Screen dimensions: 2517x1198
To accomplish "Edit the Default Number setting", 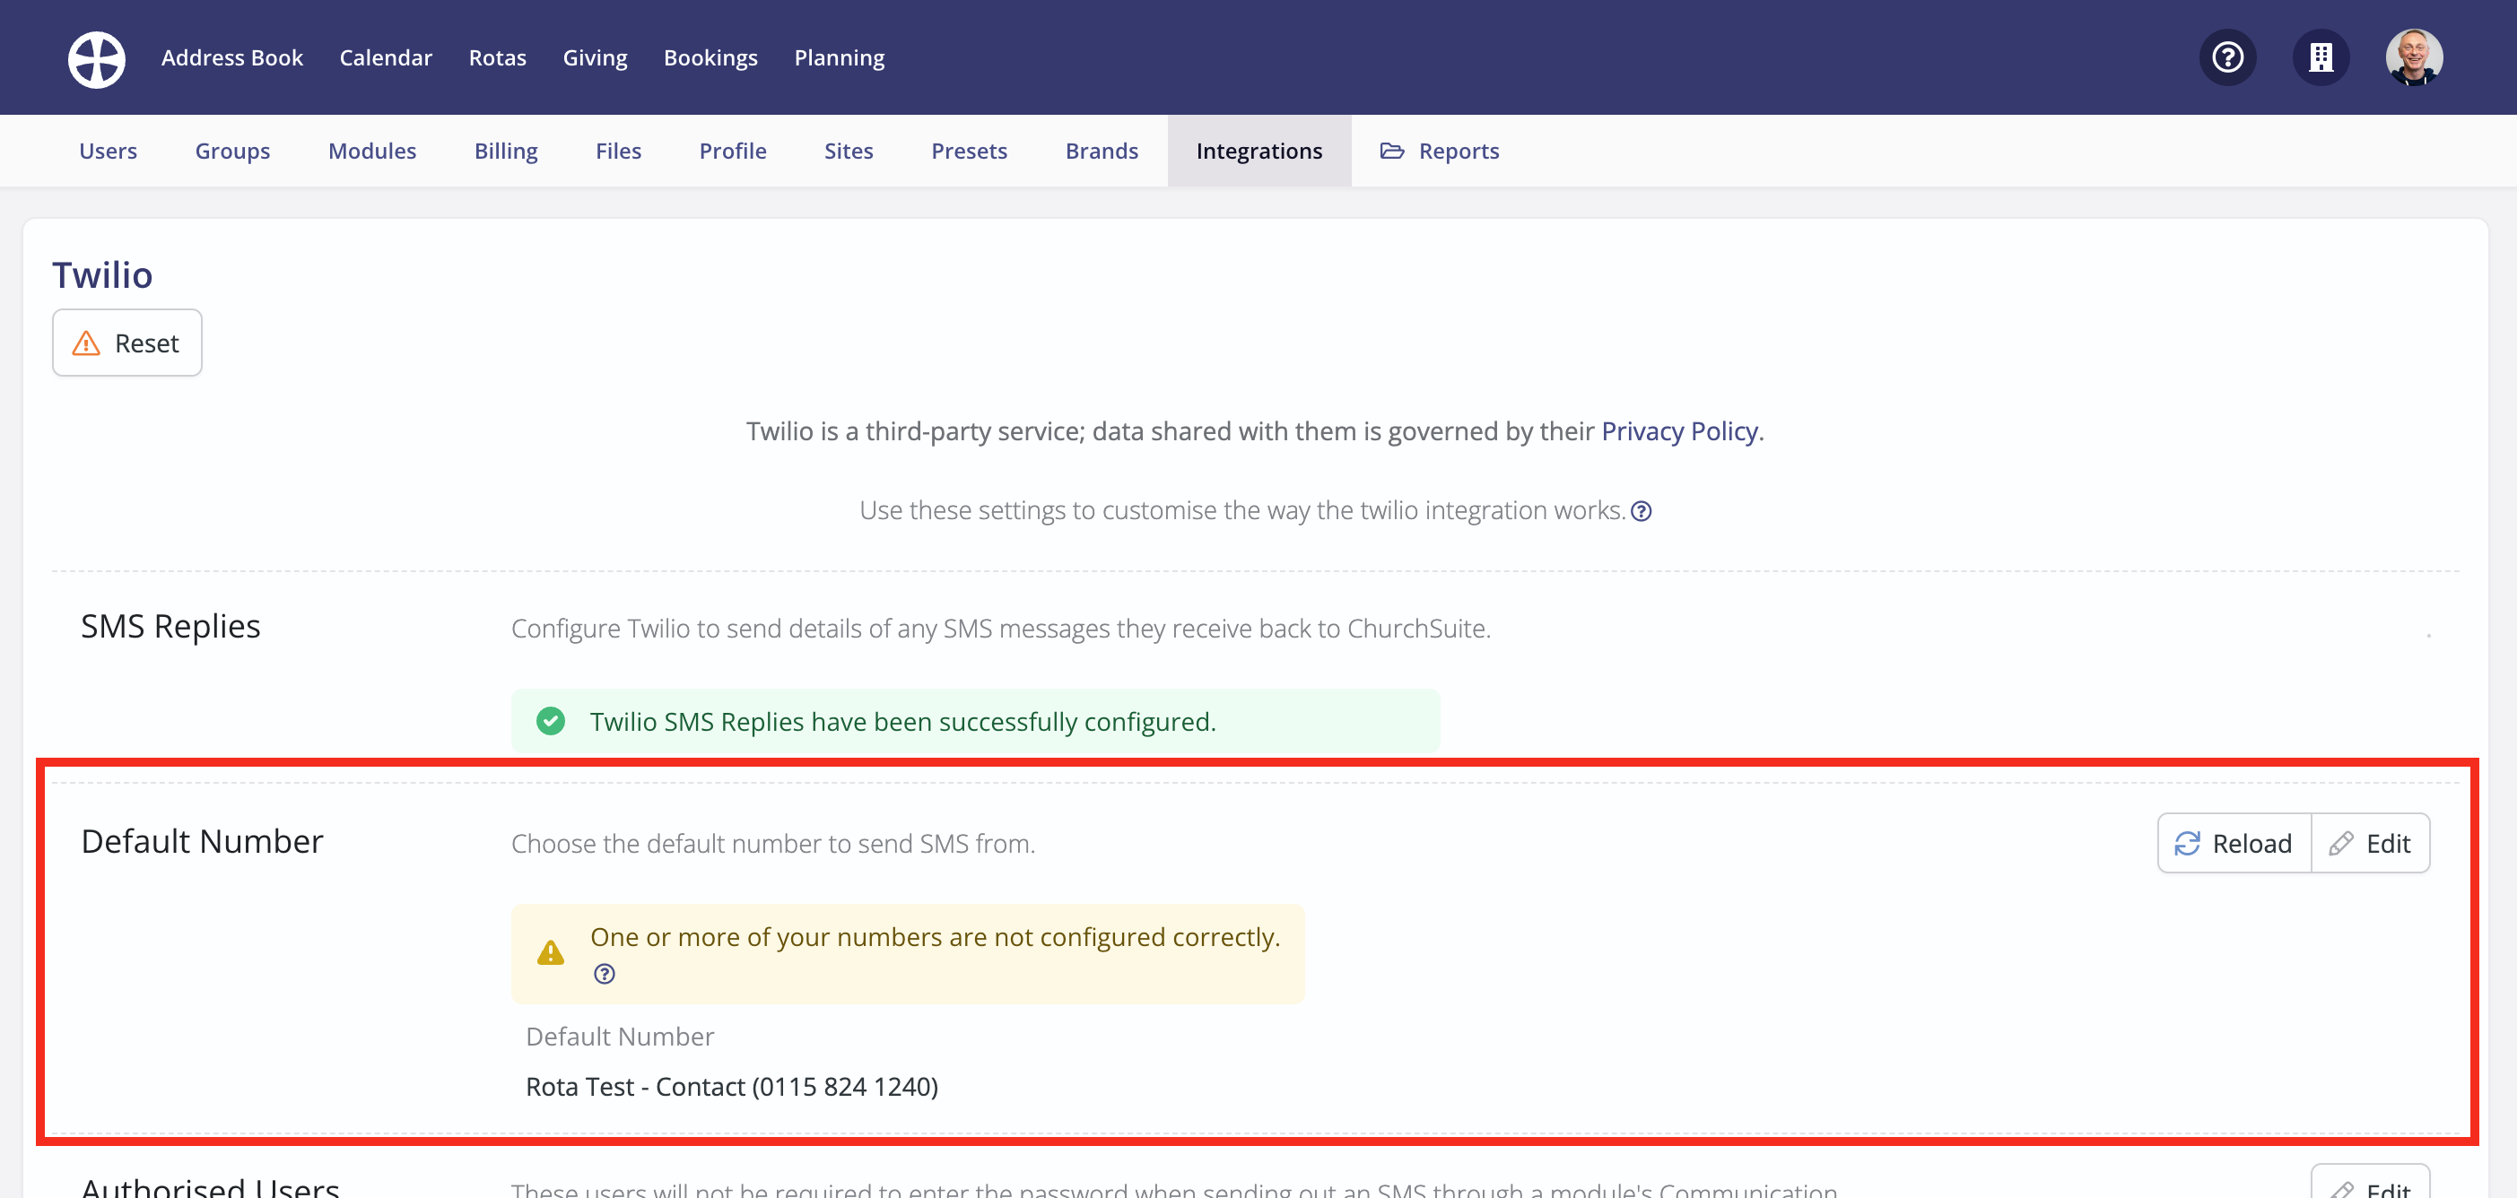I will (x=2371, y=843).
